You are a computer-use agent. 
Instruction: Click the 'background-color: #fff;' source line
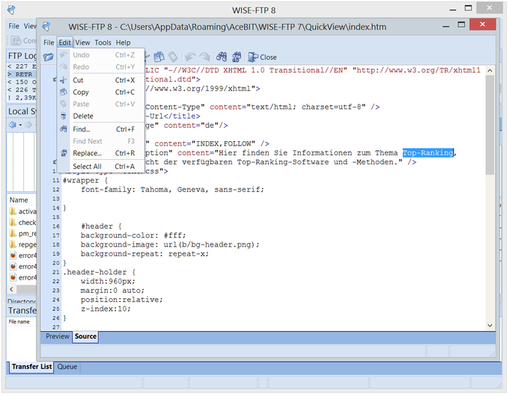pos(133,235)
